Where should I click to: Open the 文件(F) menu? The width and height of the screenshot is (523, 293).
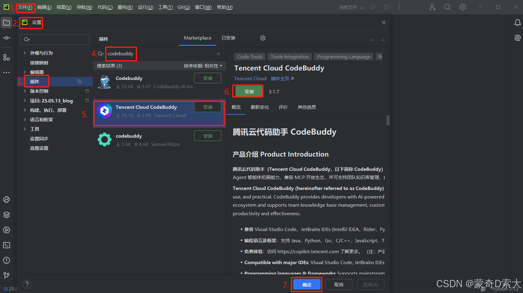click(x=25, y=7)
